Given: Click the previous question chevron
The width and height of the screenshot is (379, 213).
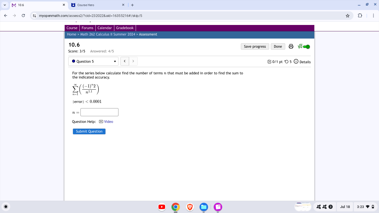Looking at the screenshot, I should click(125, 61).
